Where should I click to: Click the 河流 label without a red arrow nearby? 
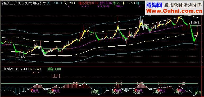coord(94,92)
